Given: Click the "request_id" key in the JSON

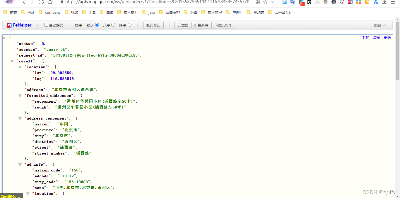Looking at the screenshot, I should click(x=30, y=55).
